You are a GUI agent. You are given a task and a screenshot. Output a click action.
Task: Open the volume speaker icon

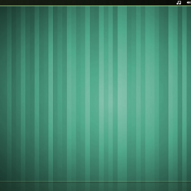189,3
